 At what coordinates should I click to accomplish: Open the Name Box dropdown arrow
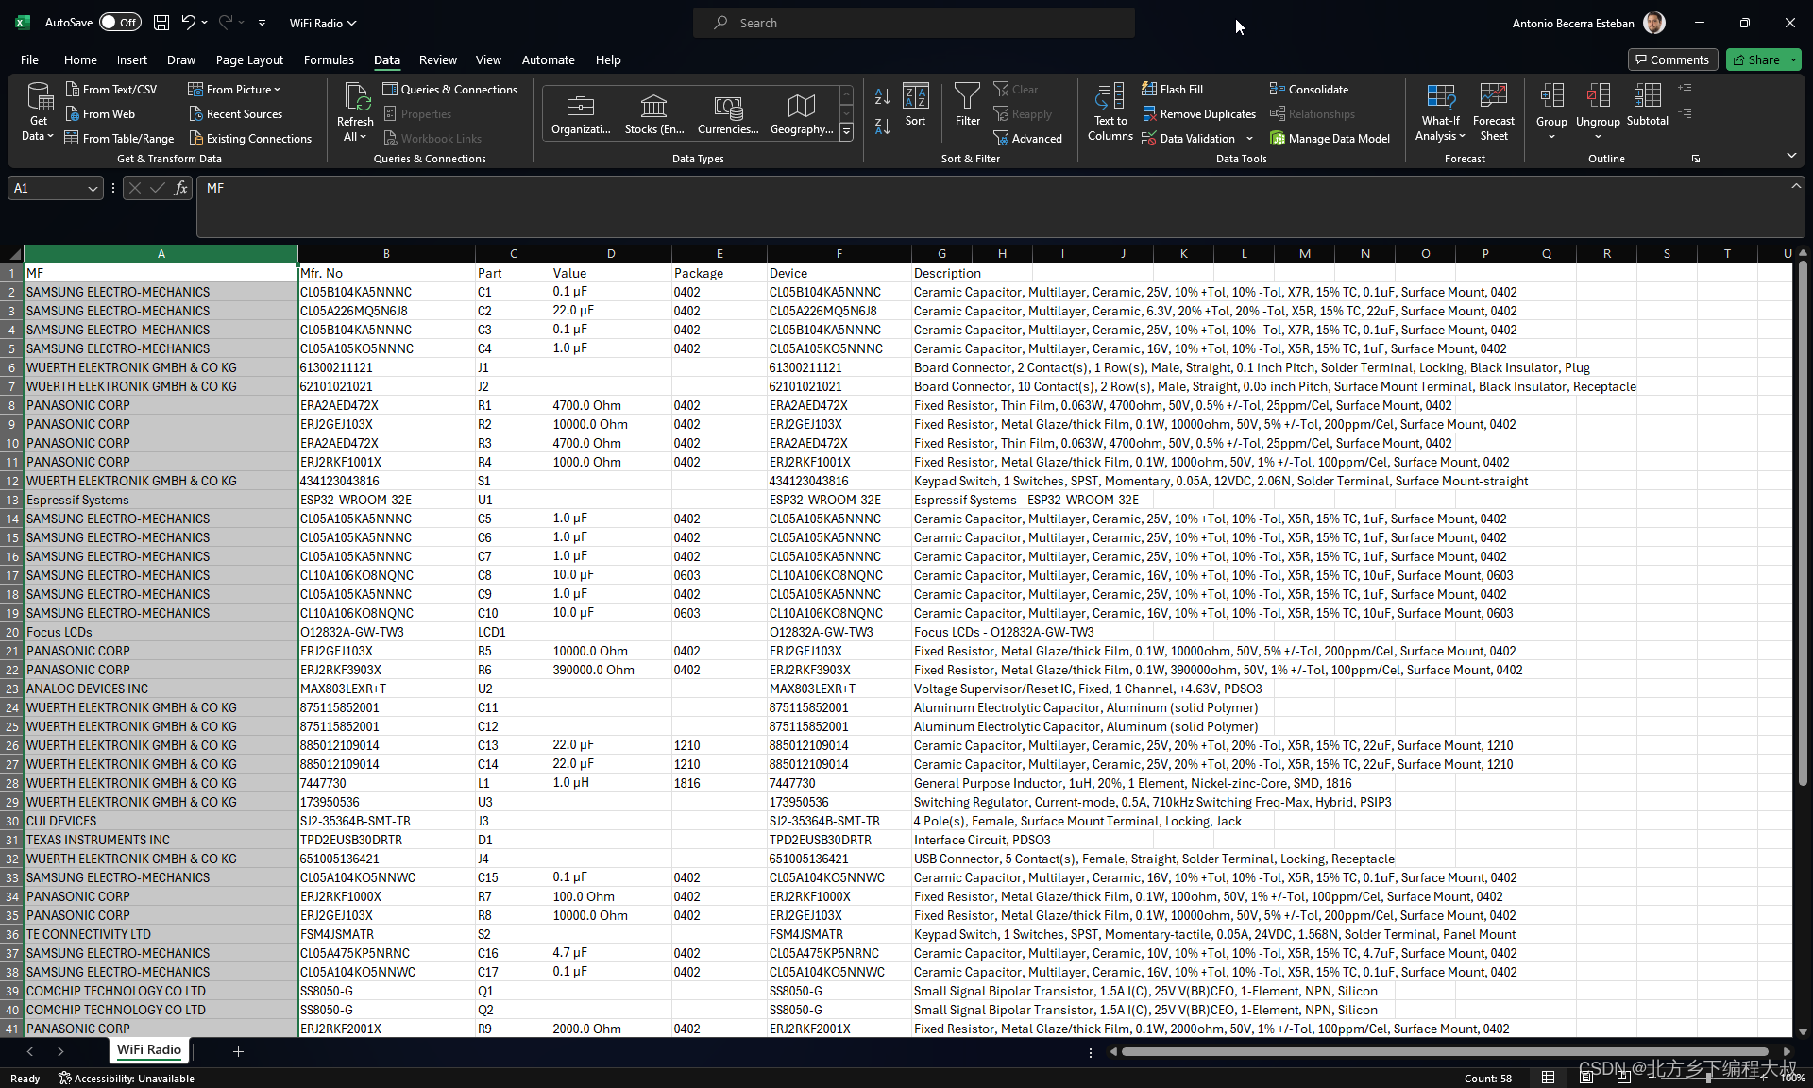(x=93, y=189)
